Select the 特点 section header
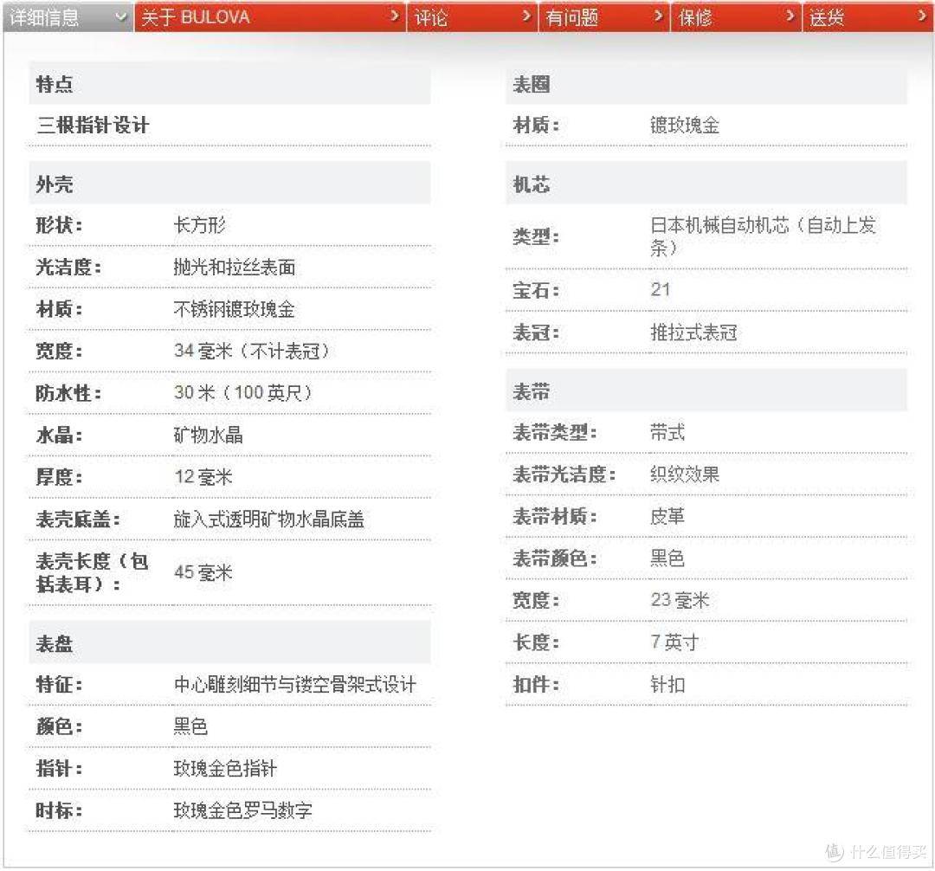Viewport: 935px width, 871px height. pos(229,84)
